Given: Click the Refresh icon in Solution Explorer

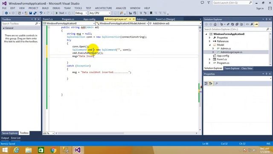Looking at the screenshot, I should (232, 24).
